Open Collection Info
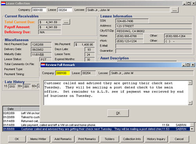The height and width of the screenshot is (144, 196). (x=132, y=139)
